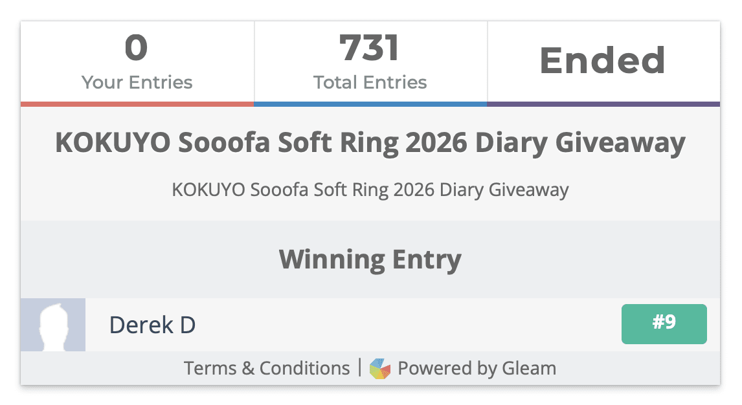Image resolution: width=742 pixels, height=405 pixels.
Task: Click the 731 total entries number
Action: (370, 49)
